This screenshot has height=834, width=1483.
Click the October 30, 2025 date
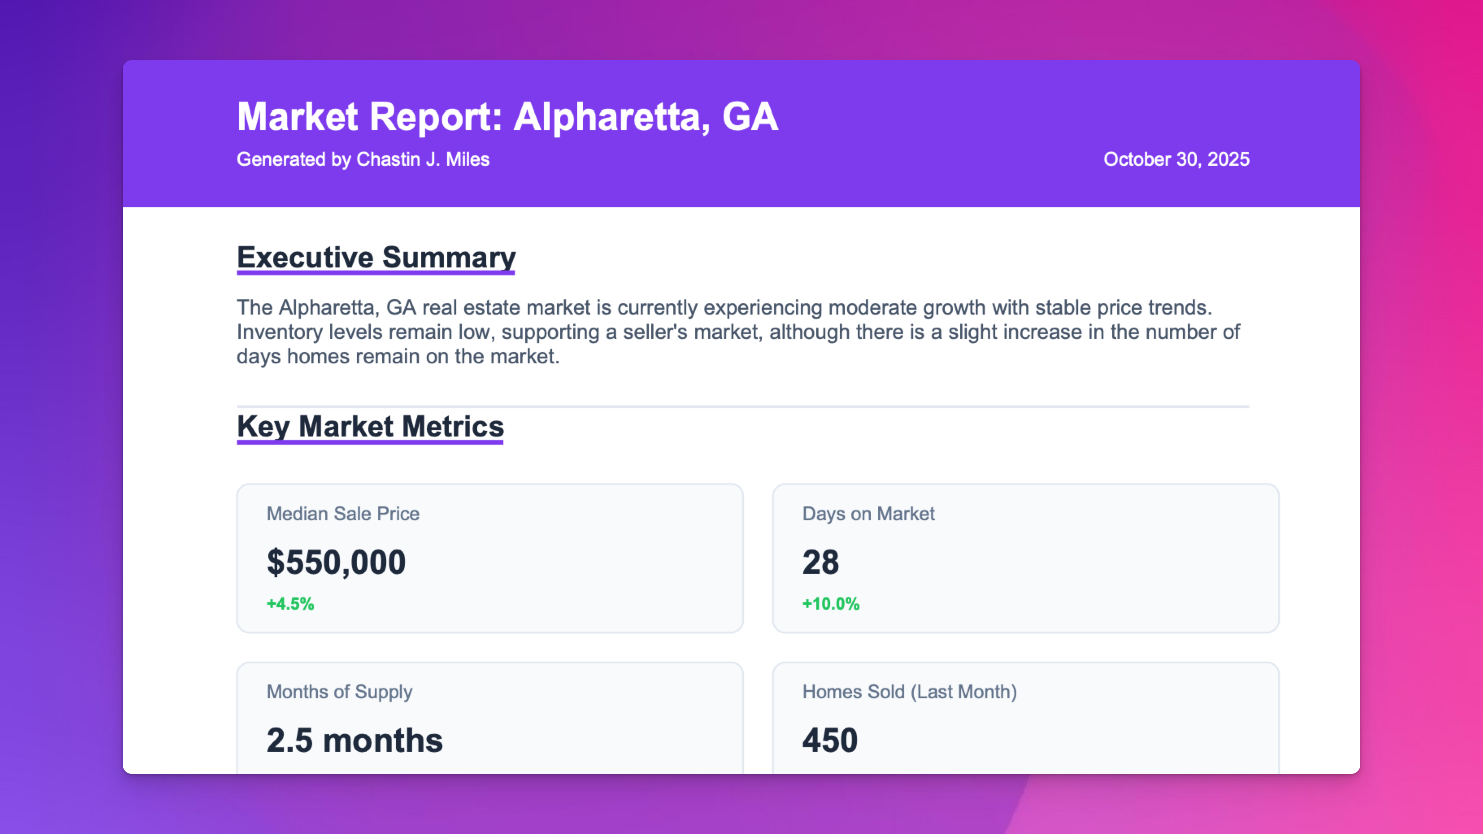tap(1176, 159)
